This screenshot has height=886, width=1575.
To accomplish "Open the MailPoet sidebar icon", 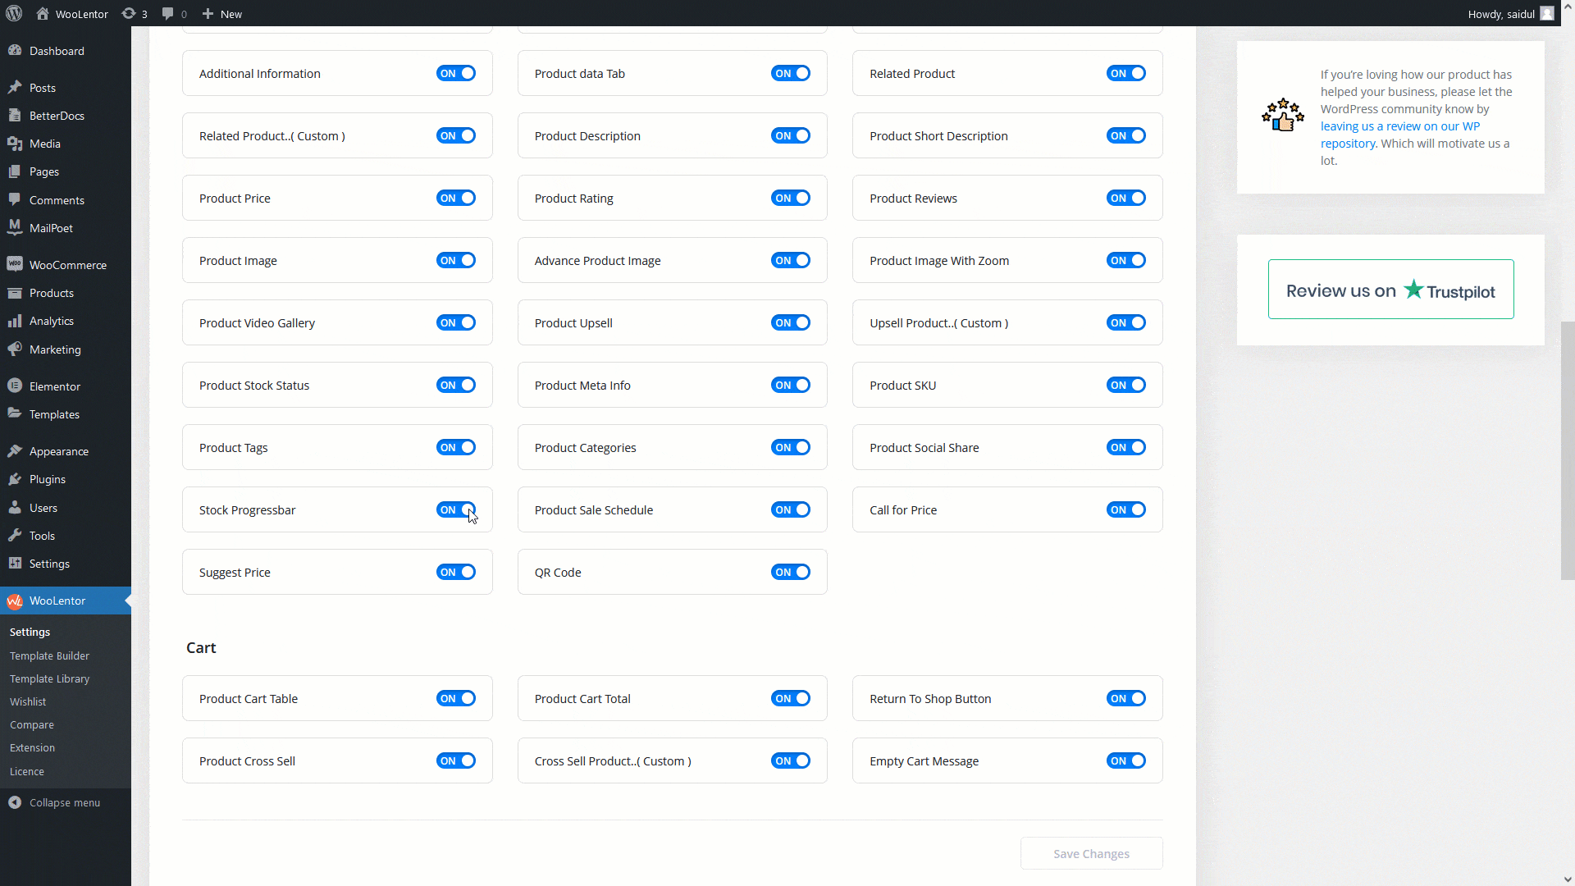I will tap(15, 227).
